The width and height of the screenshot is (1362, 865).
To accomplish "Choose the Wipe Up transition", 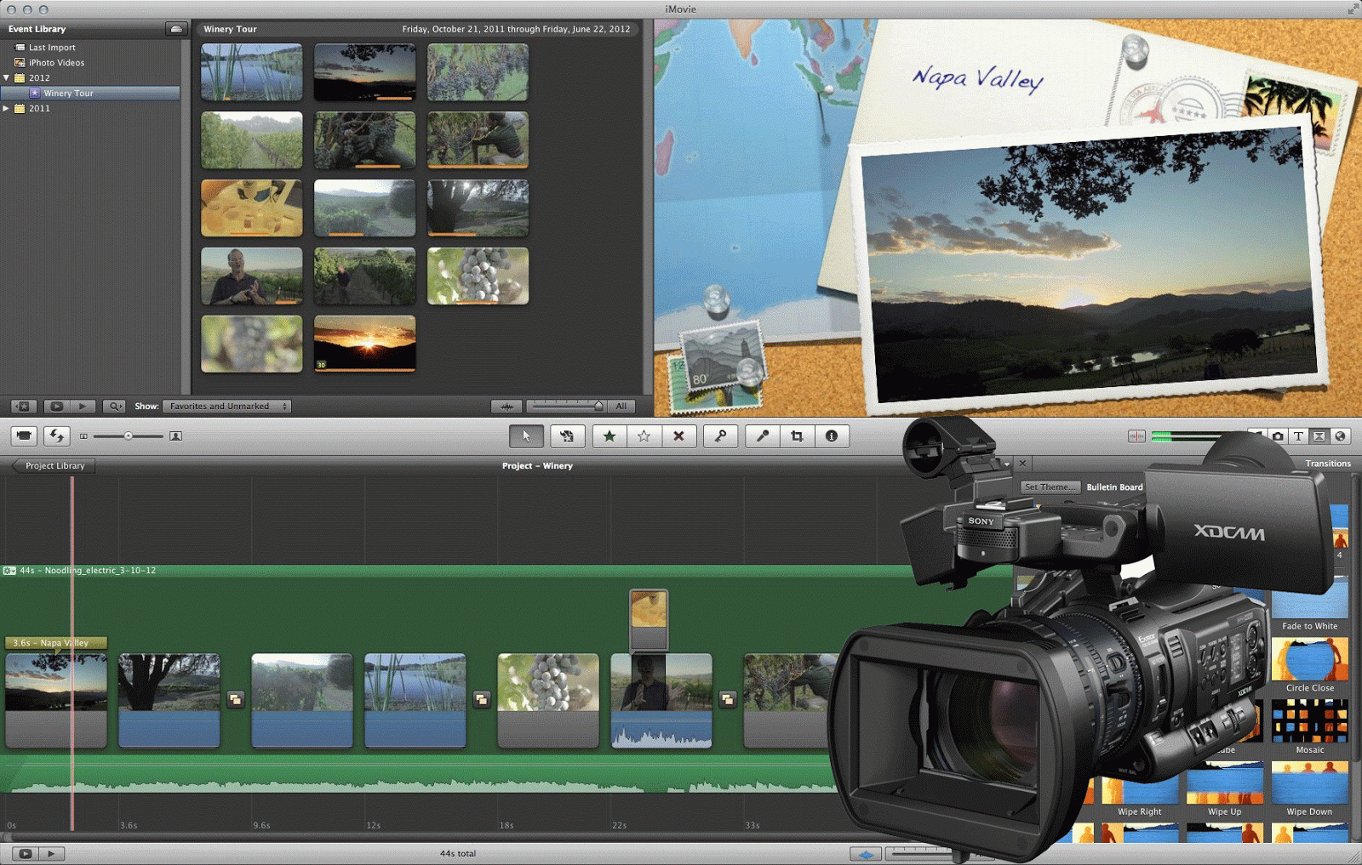I will pos(1224,791).
